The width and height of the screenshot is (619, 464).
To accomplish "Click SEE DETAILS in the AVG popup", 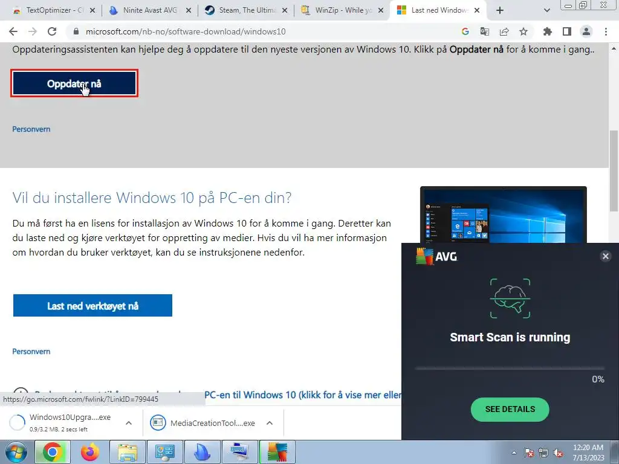I will click(x=510, y=409).
